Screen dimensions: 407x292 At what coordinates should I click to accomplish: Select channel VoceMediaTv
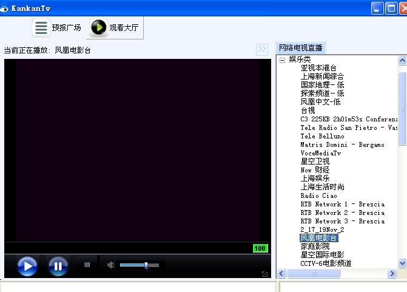(320, 153)
